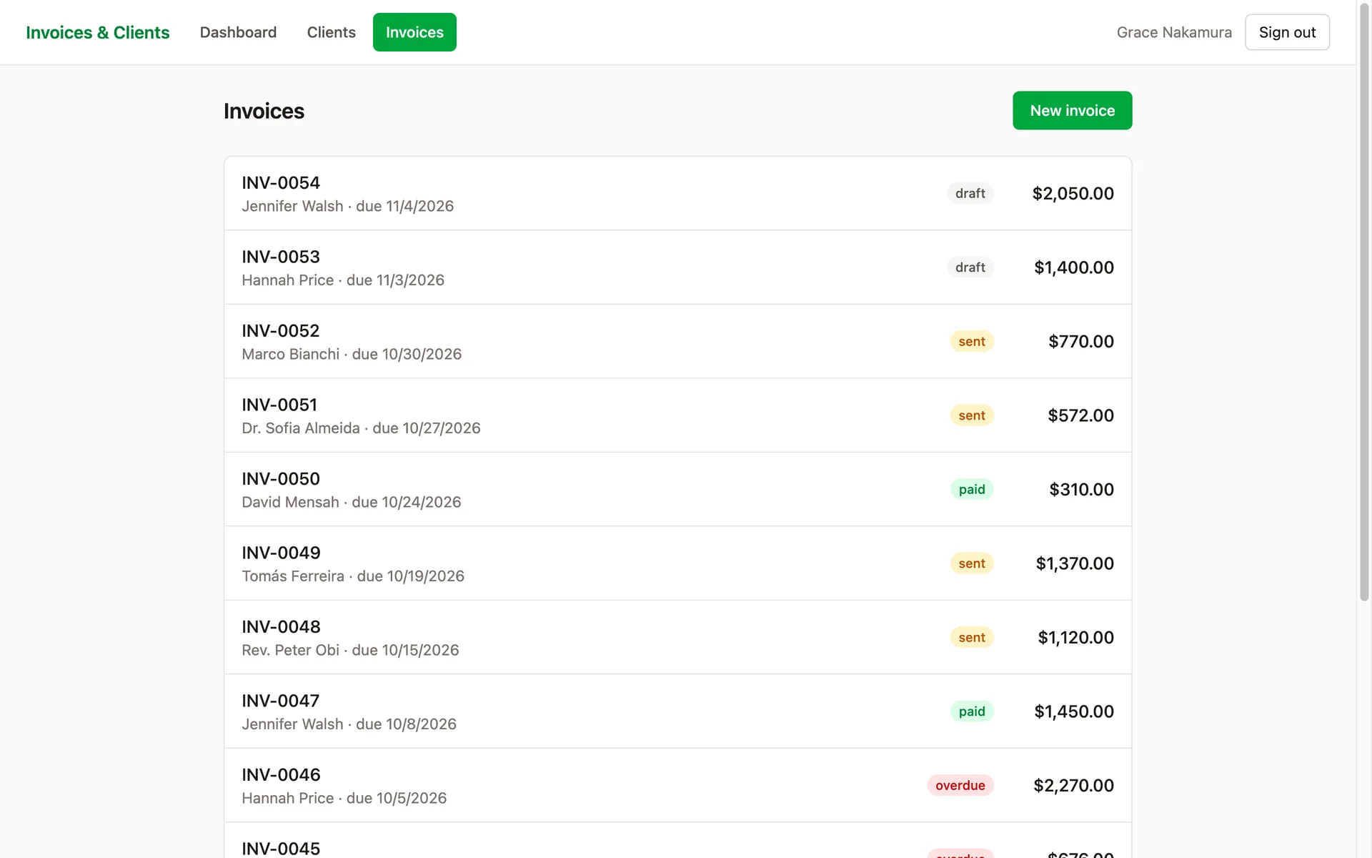Screen dimensions: 1372x858
Task: Open invoice INV-0053
Action: pyautogui.click(x=677, y=267)
